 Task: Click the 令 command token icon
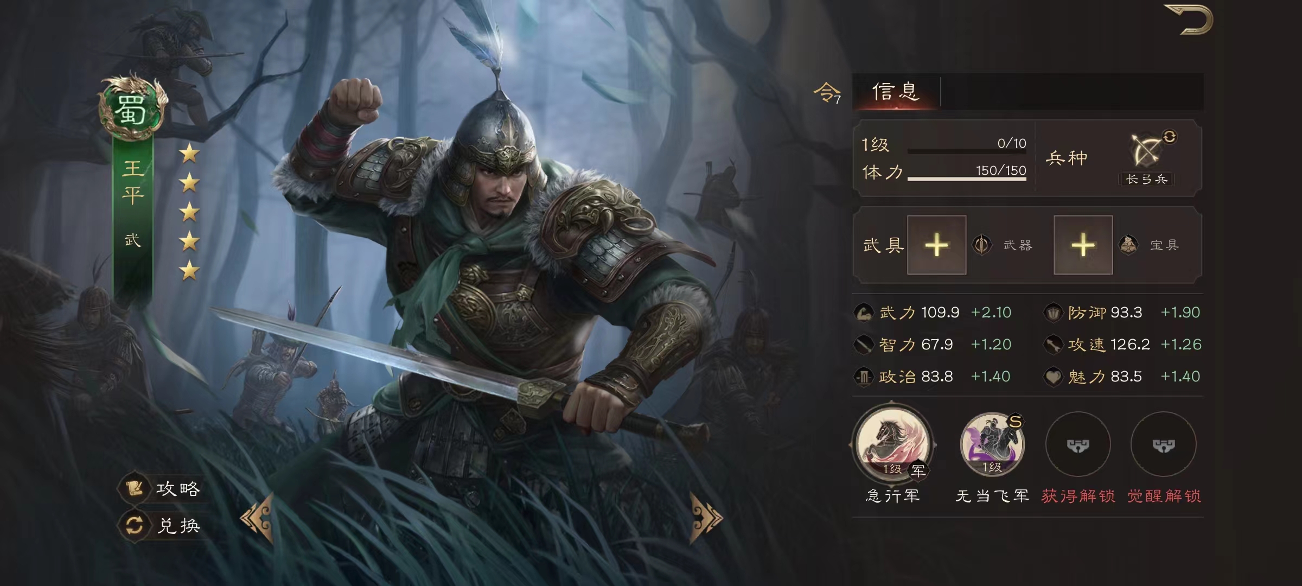click(827, 93)
